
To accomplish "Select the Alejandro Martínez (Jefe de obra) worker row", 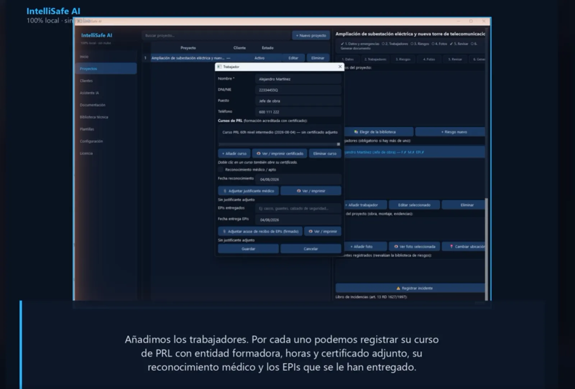I will click(x=414, y=152).
